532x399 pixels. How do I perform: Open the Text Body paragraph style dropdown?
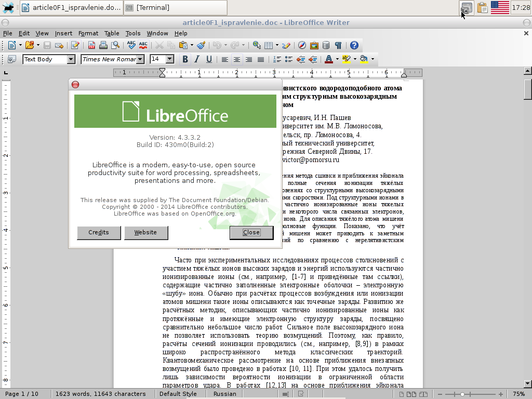71,59
